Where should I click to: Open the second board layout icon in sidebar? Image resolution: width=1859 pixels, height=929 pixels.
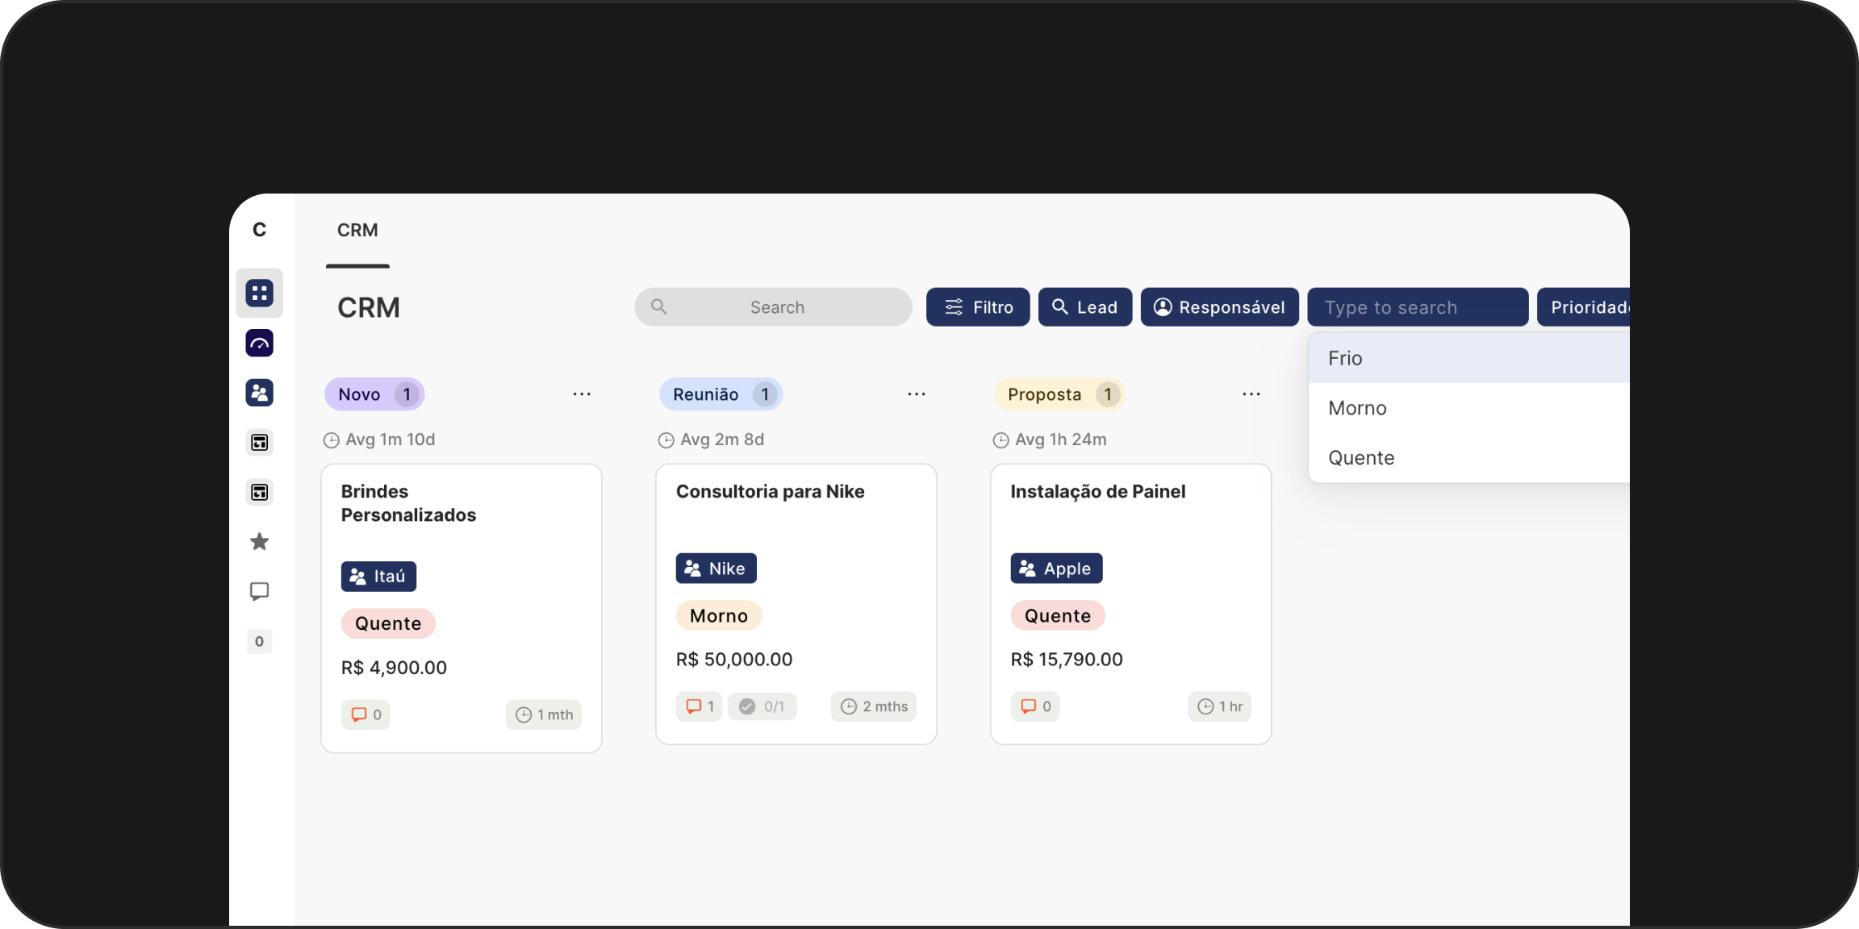(259, 492)
